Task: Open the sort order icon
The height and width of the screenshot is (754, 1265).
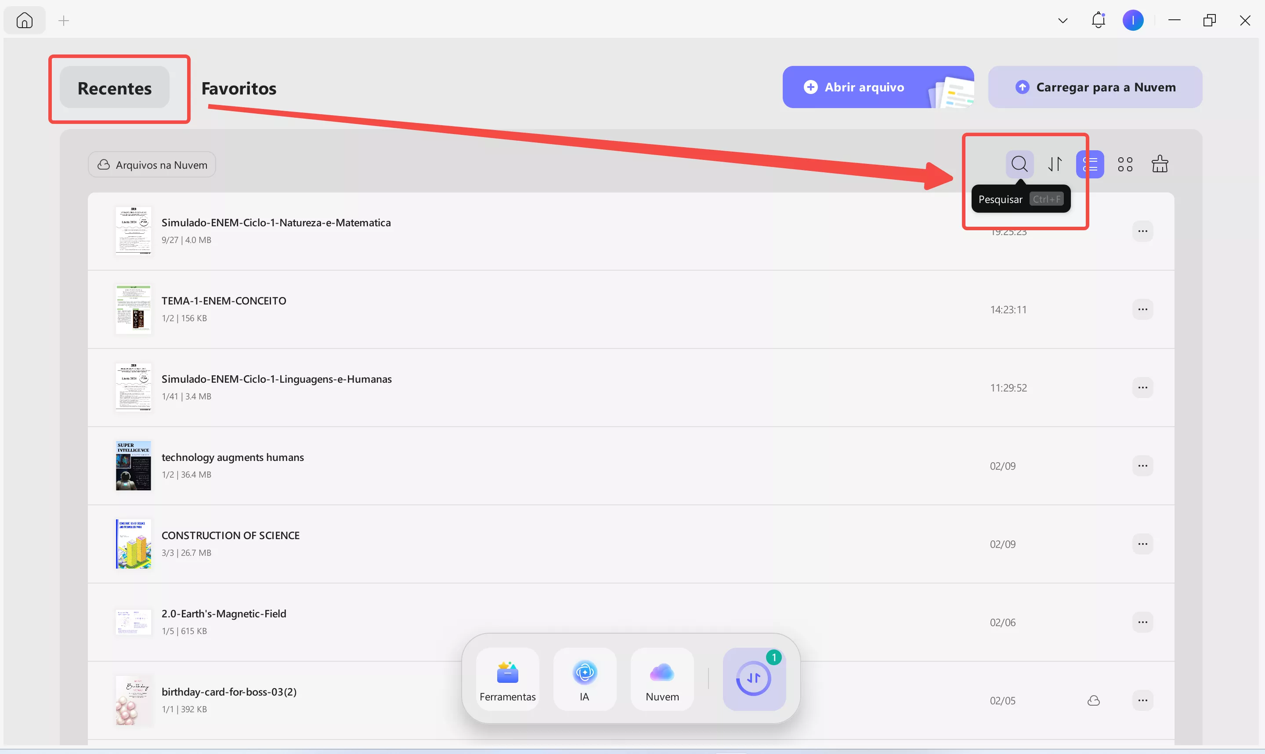Action: point(1055,164)
